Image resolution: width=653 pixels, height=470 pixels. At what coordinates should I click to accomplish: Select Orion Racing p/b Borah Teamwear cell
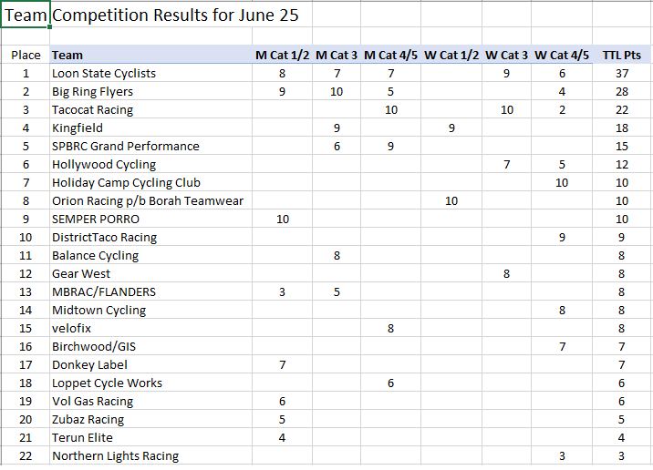coord(150,201)
